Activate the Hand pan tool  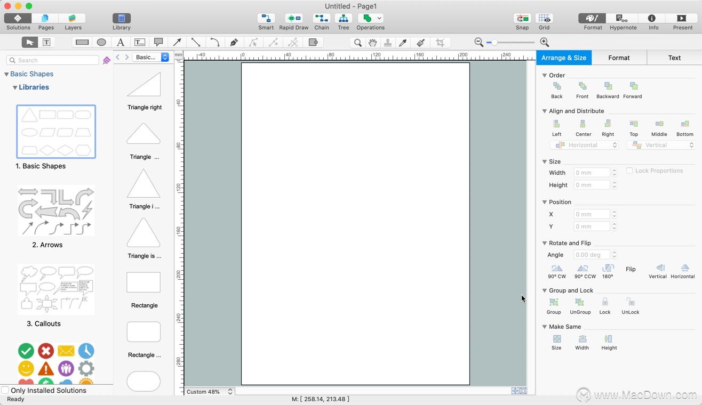[x=373, y=43]
